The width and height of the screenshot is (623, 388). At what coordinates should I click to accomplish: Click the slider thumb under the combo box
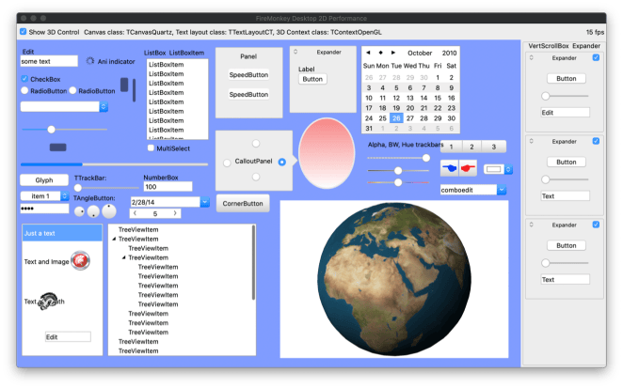click(51, 130)
